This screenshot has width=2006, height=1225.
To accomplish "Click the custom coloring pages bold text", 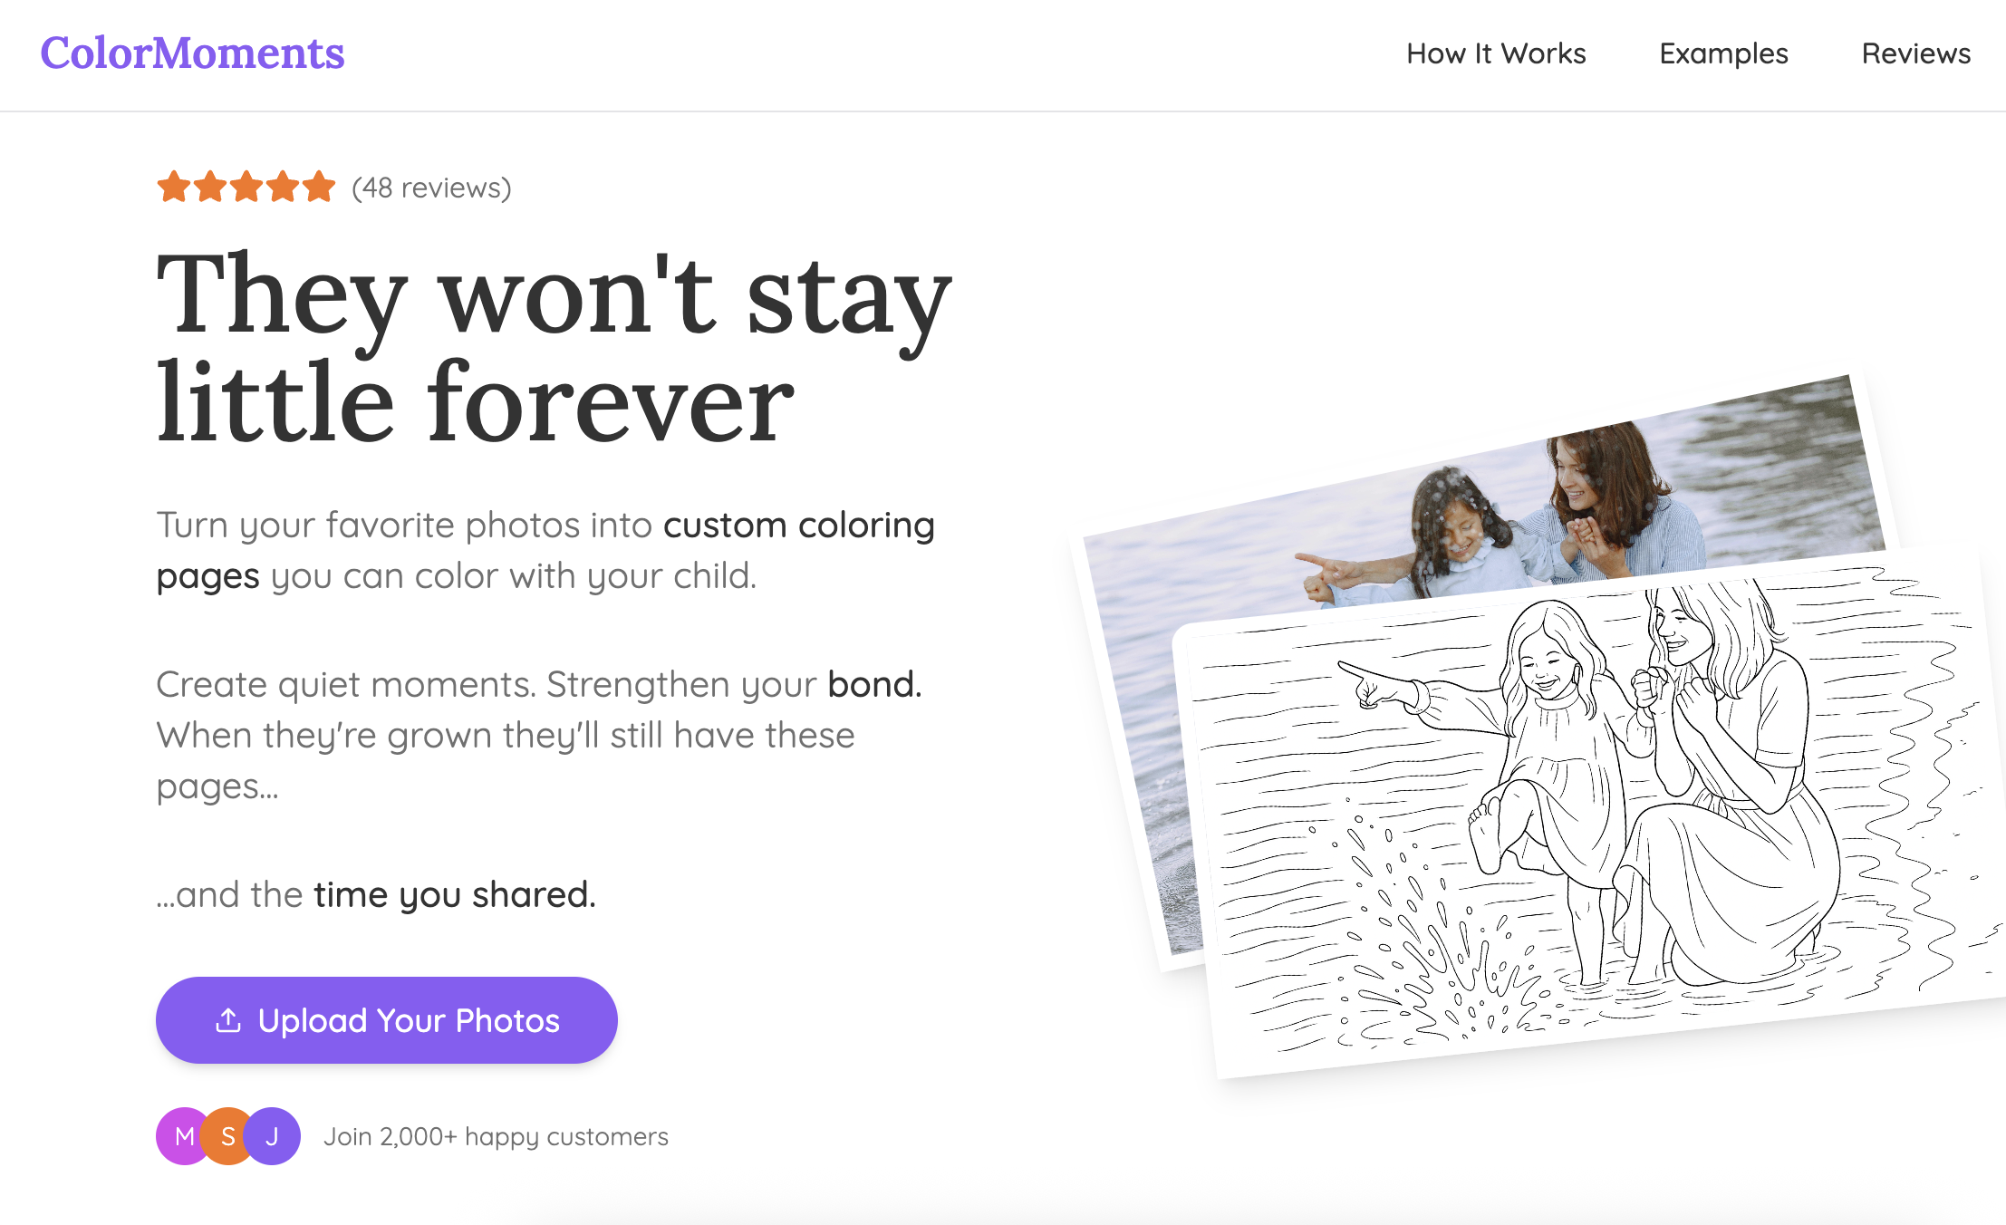I will [545, 550].
